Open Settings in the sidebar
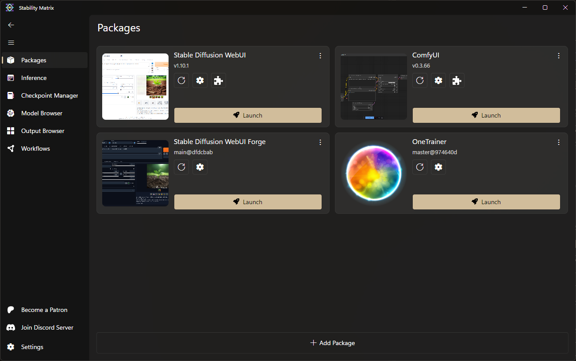The height and width of the screenshot is (361, 576). [x=45, y=347]
